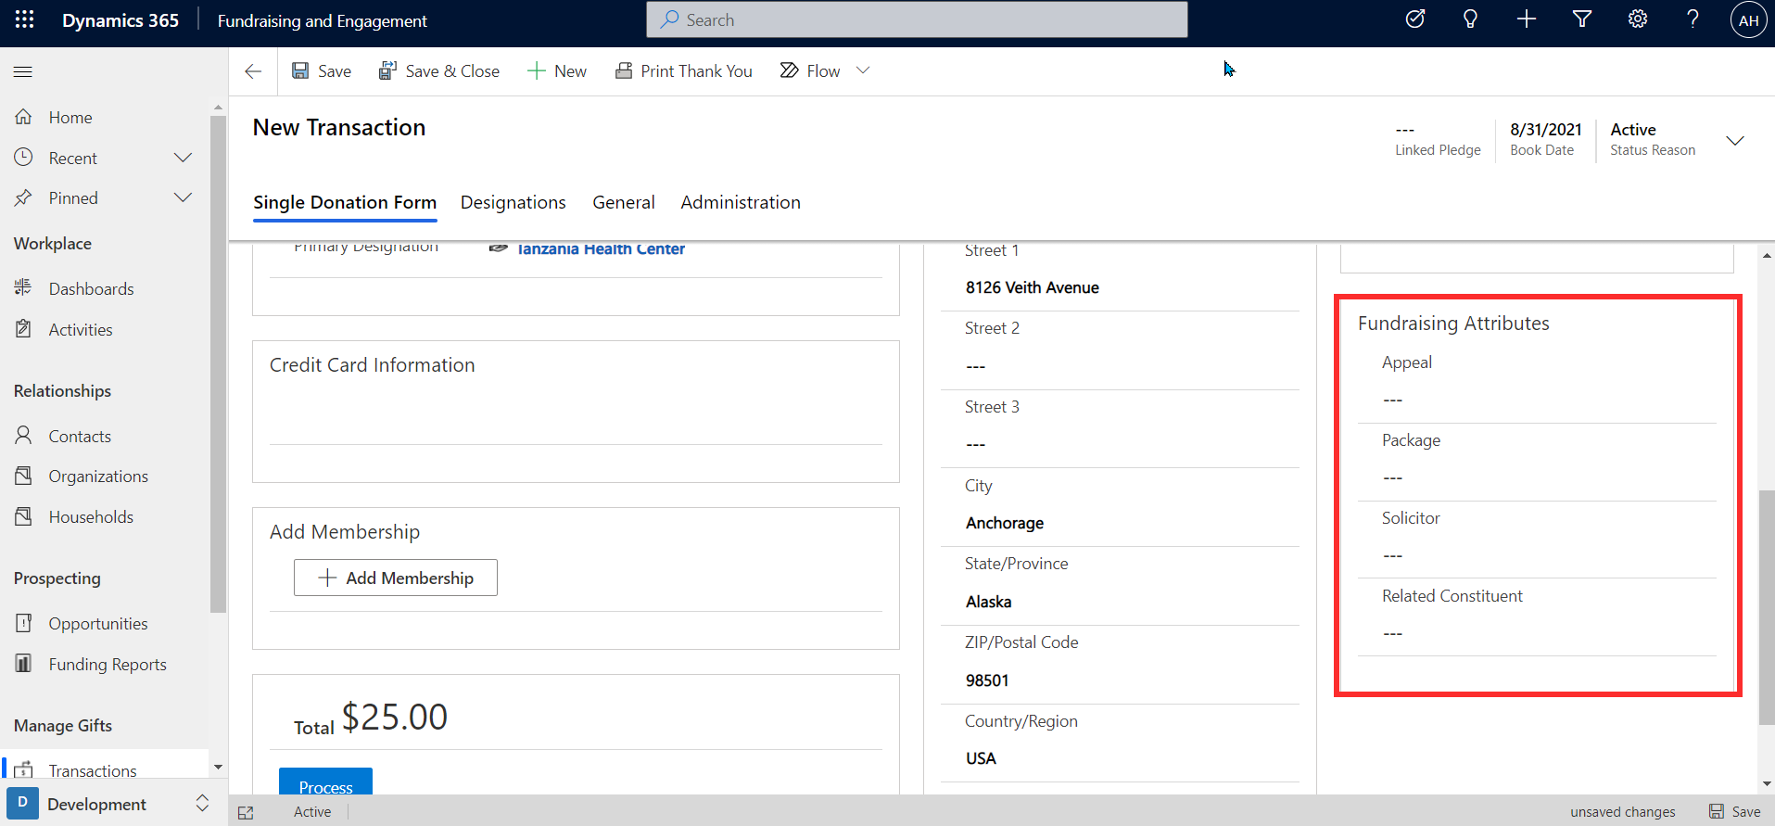Click Save in the command bar

322,71
